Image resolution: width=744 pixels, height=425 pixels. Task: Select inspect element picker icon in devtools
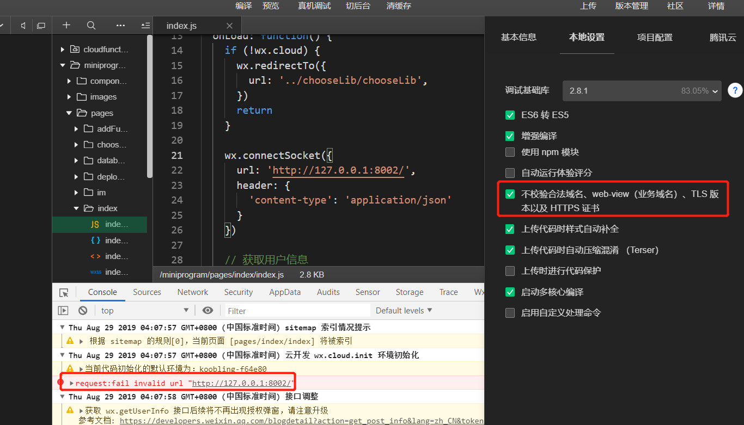pos(64,292)
